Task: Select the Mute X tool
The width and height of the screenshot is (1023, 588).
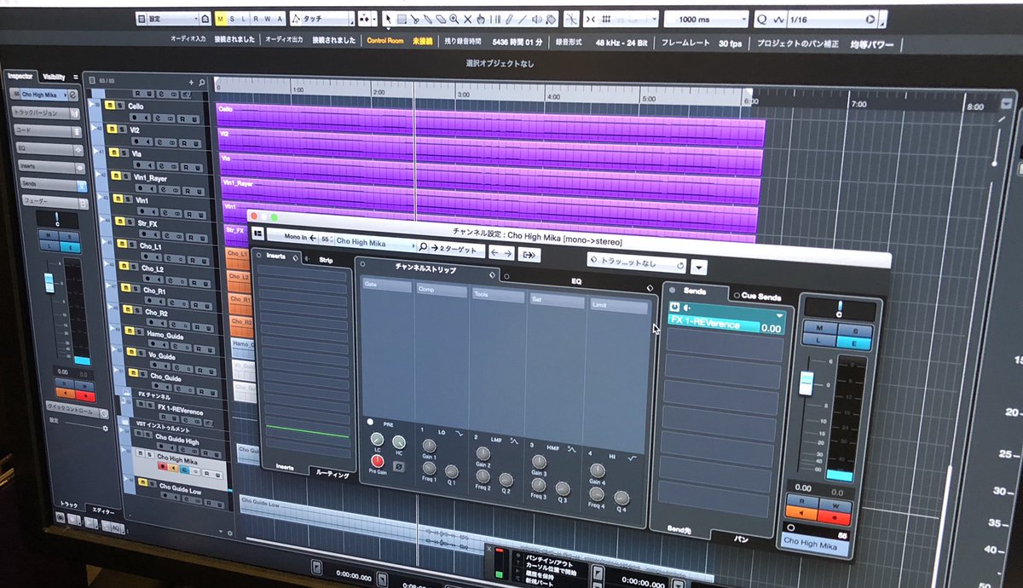Action: pyautogui.click(x=467, y=19)
